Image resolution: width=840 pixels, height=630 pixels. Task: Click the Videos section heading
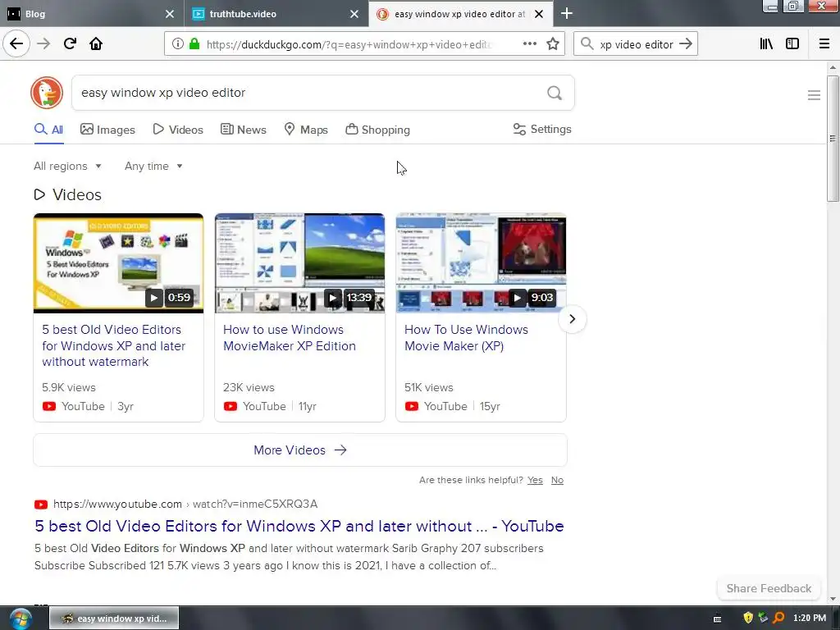pyautogui.click(x=67, y=194)
